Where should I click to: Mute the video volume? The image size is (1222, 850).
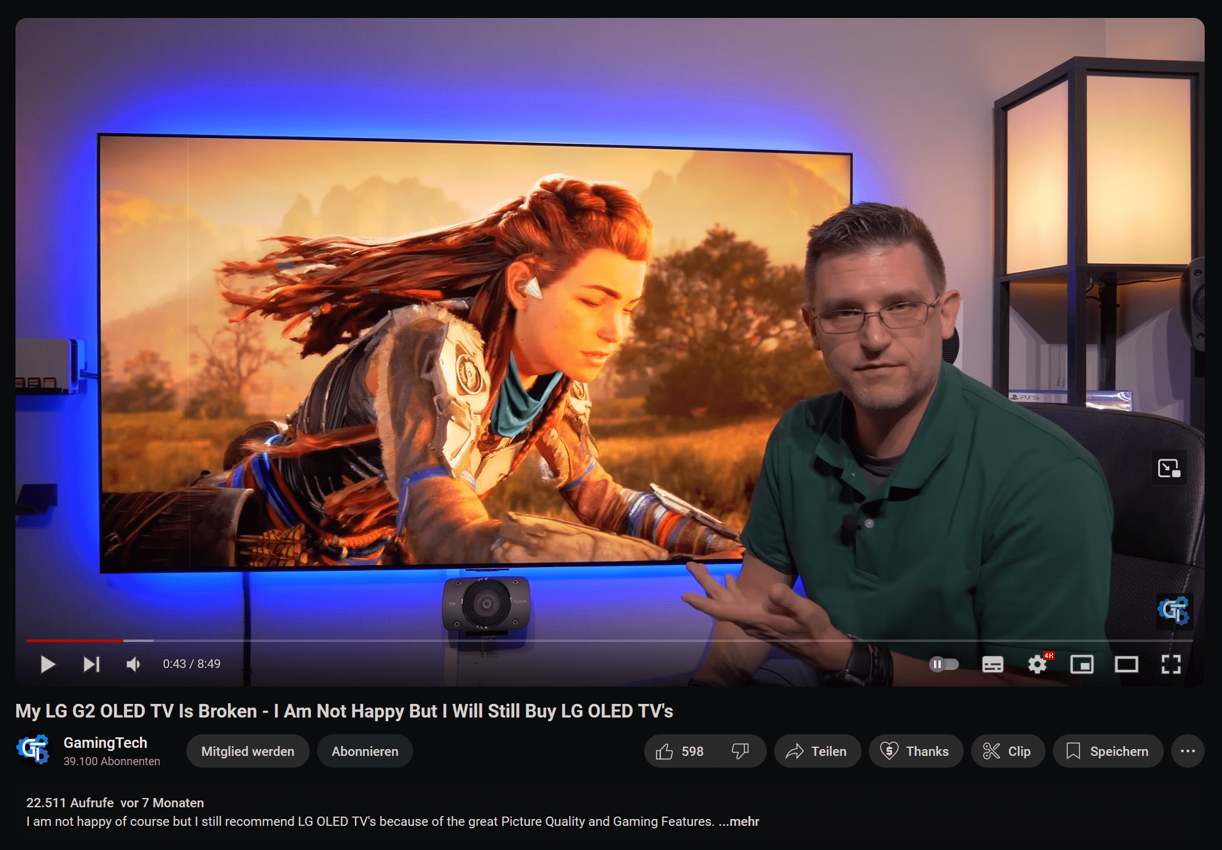(x=133, y=664)
